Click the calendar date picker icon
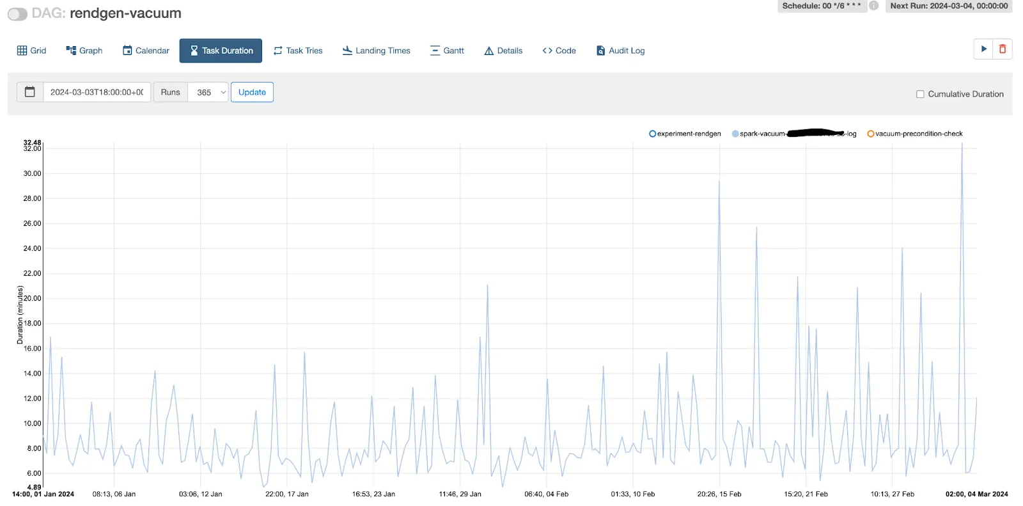Viewport: 1023px width, 506px height. (x=29, y=92)
